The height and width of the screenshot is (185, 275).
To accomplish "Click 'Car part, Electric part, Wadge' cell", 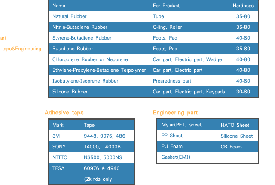I will pyautogui.click(x=187, y=59).
